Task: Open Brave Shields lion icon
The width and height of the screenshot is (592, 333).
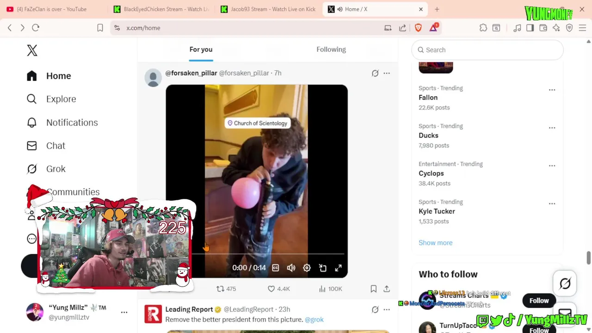Action: coord(418,28)
